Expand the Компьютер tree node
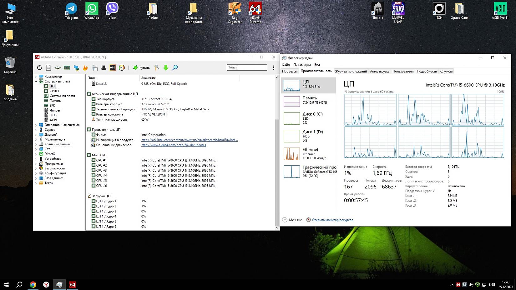The image size is (516, 290). point(36,77)
